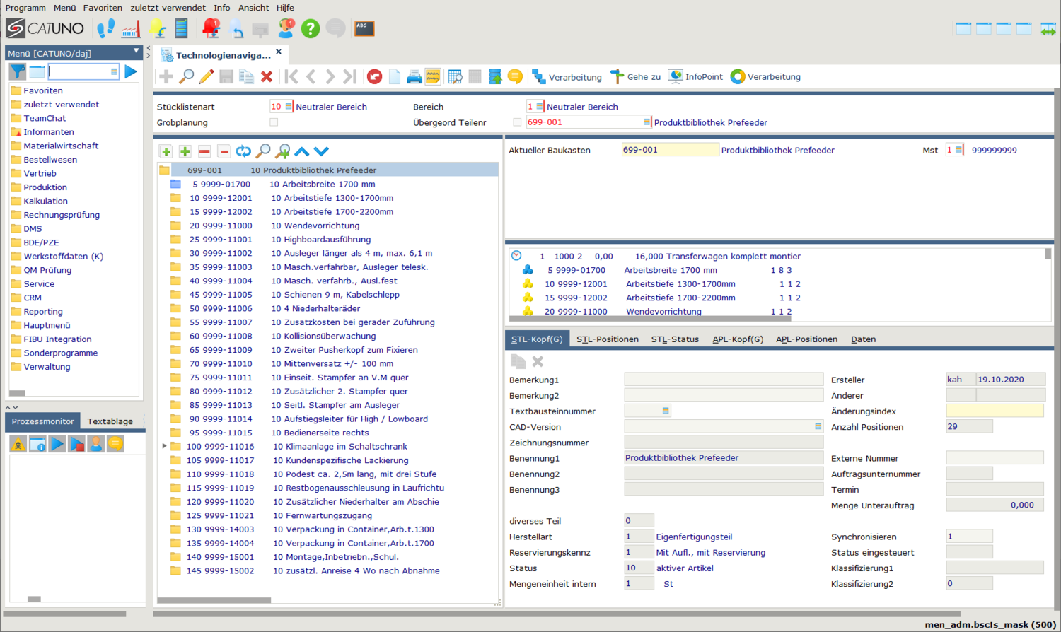This screenshot has height=632, width=1061.
Task: Open the Favoriten menu in menu bar
Action: click(x=103, y=8)
